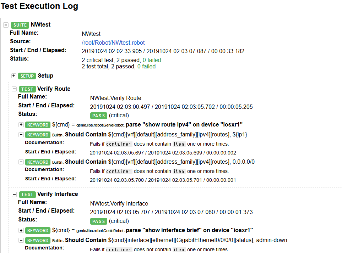Click the '2 critical test, 2 passed' status line
342x253 pixels.
click(x=121, y=60)
